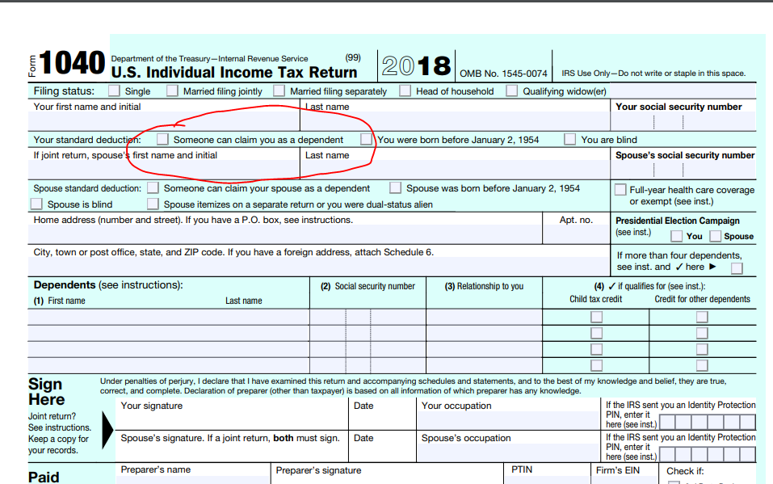Click your Identity Protection PIN boxes
773x484 pixels.
[708, 423]
